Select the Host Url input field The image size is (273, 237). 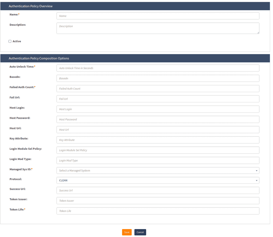[x=158, y=130]
